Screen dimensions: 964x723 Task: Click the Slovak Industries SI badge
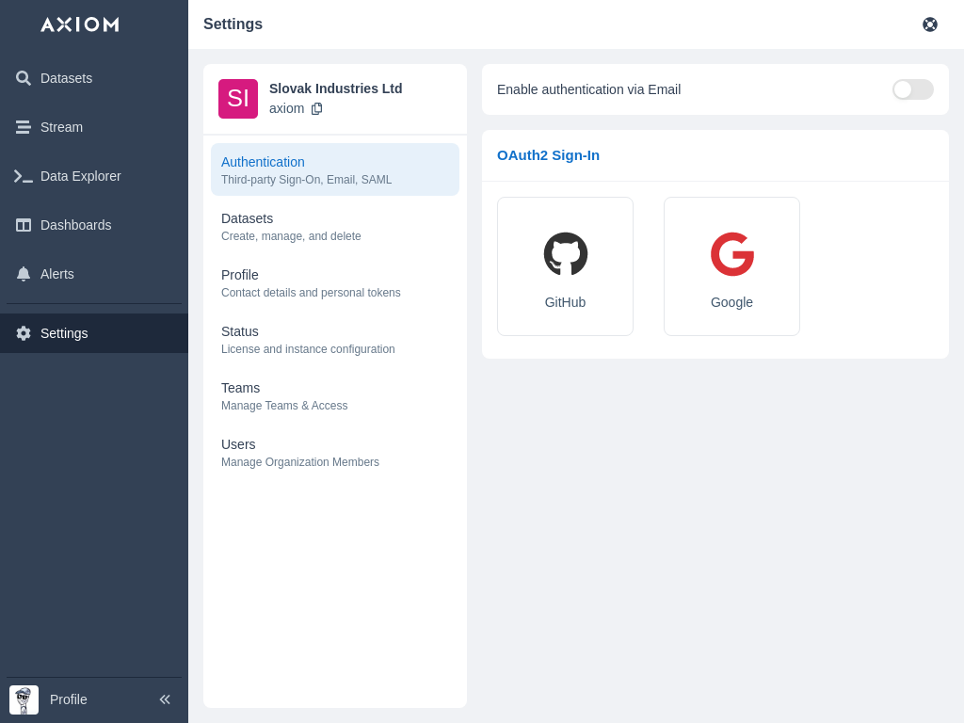(238, 99)
